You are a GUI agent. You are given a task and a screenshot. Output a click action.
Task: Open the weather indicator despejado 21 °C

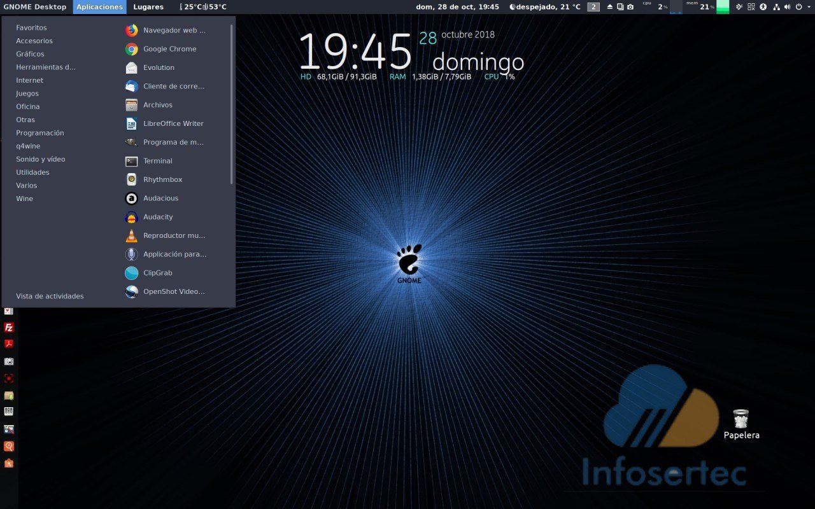(x=545, y=7)
